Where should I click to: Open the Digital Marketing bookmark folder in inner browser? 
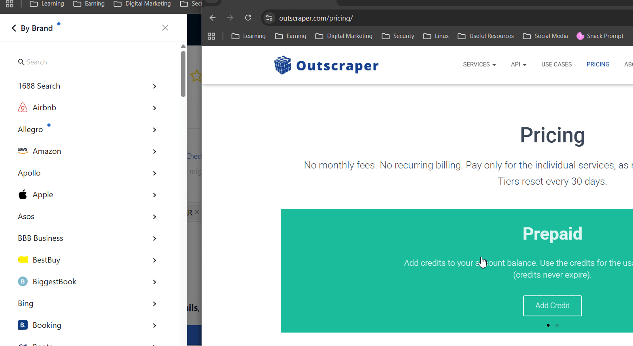(344, 36)
